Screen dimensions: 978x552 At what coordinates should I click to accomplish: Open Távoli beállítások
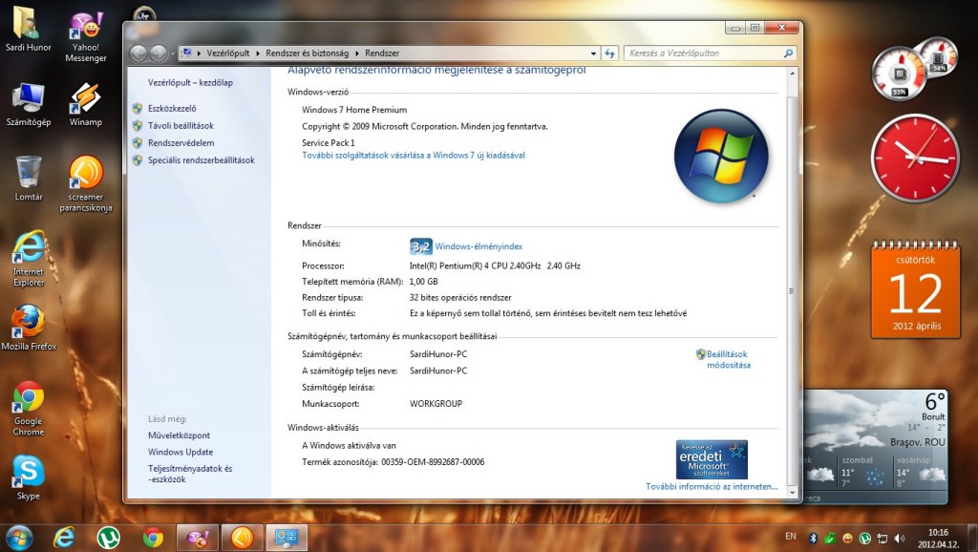pyautogui.click(x=181, y=125)
